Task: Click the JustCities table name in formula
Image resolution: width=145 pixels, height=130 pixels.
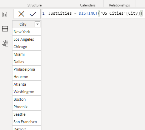Action: (x=60, y=13)
